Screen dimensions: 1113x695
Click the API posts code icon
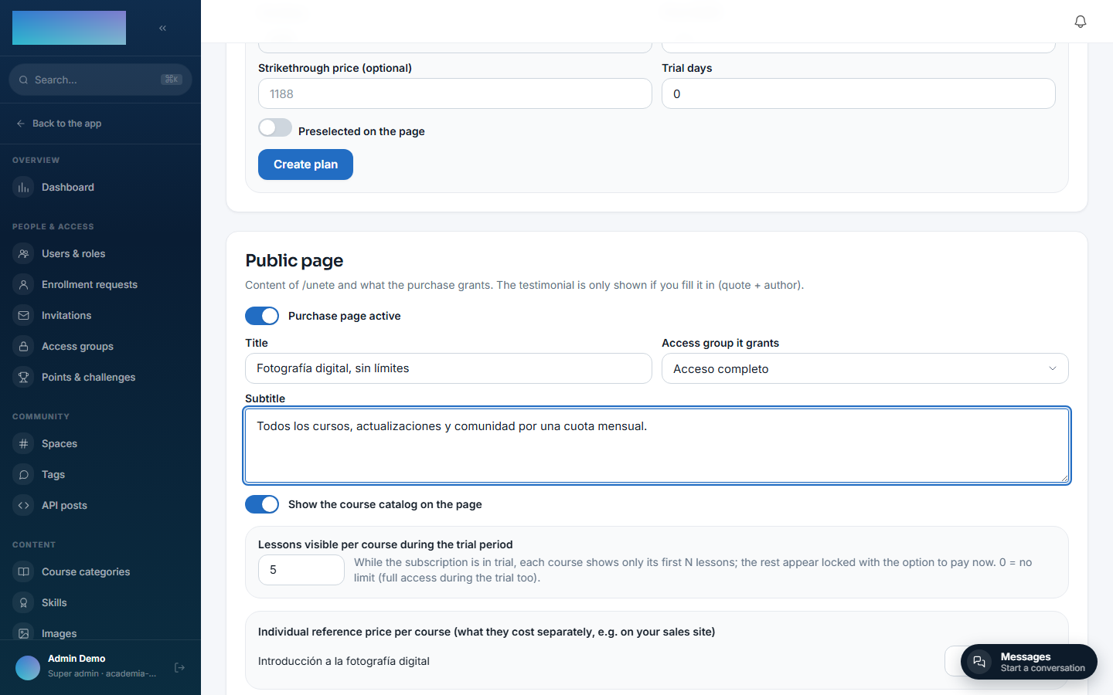coord(24,505)
